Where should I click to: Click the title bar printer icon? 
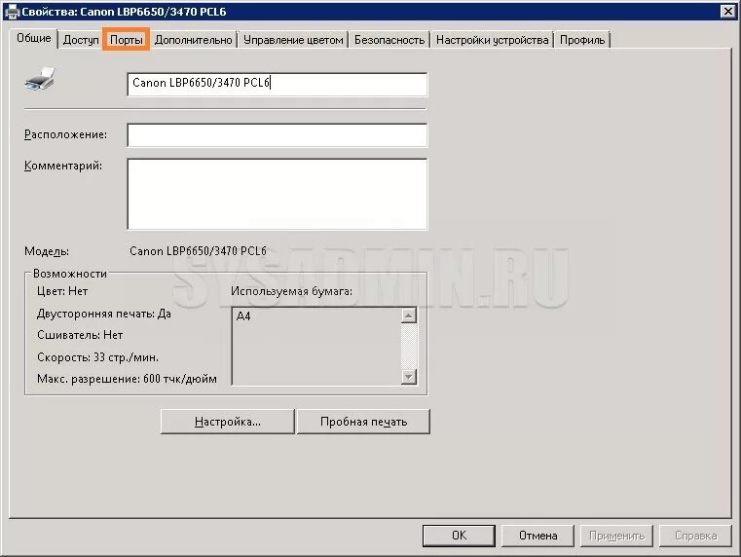(x=12, y=12)
